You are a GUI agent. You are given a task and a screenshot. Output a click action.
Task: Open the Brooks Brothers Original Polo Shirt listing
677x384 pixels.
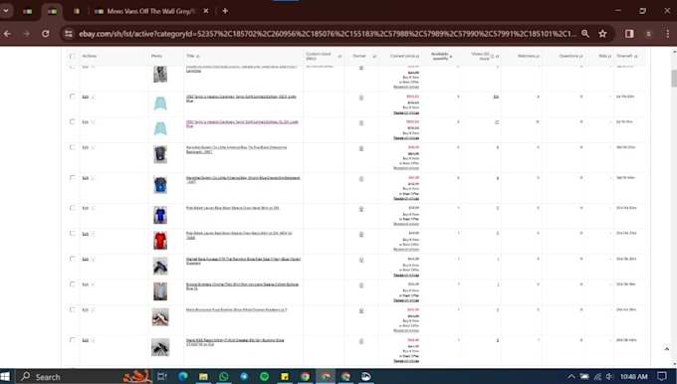242,287
